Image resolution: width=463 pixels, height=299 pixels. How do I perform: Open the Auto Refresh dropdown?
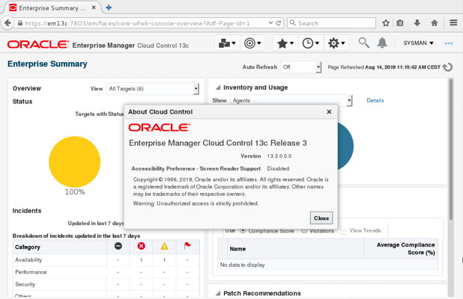[x=301, y=67]
